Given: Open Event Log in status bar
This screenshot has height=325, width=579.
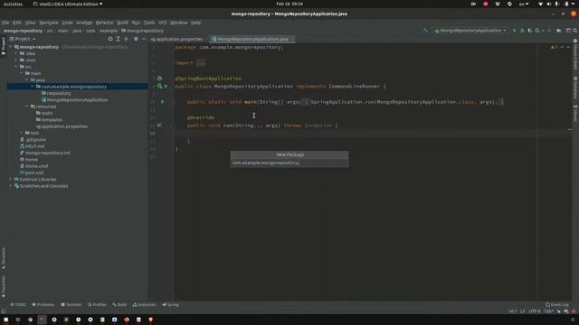Looking at the screenshot, I should (x=557, y=305).
